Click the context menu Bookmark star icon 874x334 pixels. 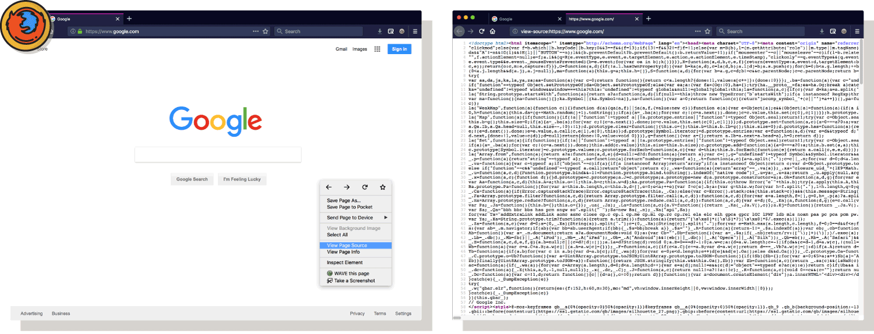(x=383, y=187)
